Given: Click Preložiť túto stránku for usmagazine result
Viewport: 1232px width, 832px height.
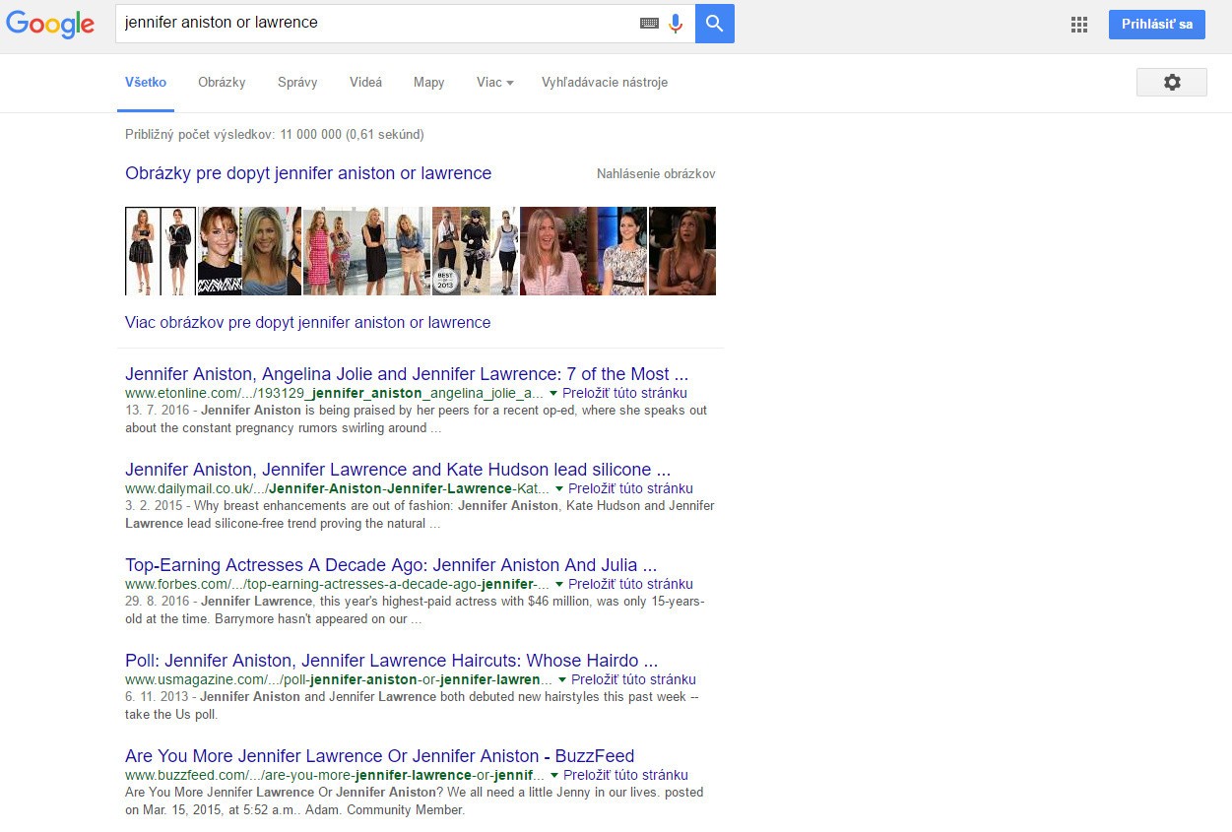Looking at the screenshot, I should click(x=633, y=679).
